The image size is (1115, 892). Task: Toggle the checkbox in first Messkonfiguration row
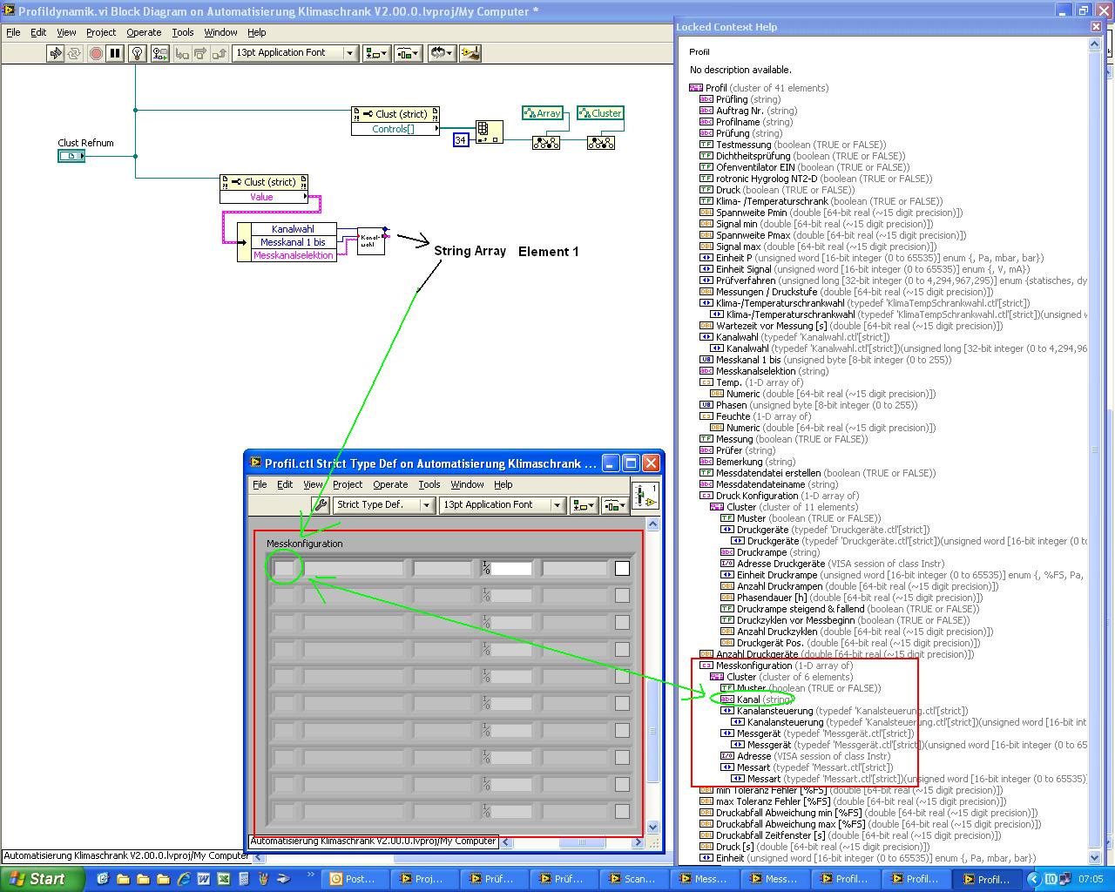pos(622,568)
